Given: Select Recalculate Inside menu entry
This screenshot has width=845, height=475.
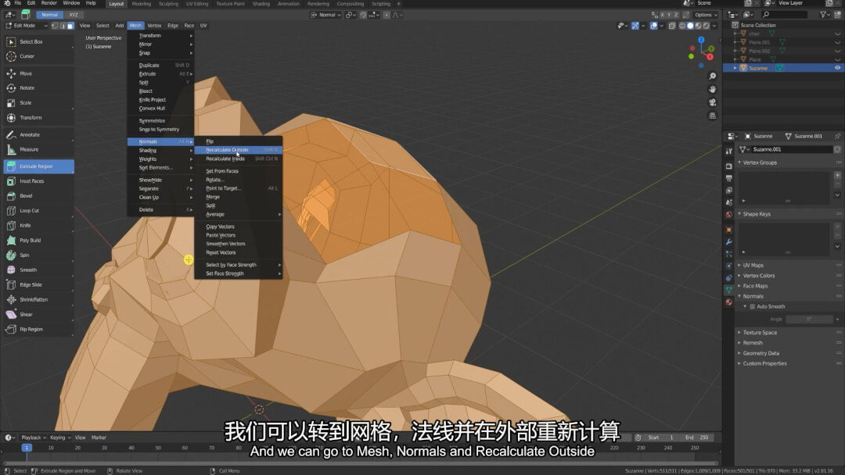Looking at the screenshot, I should (238, 159).
